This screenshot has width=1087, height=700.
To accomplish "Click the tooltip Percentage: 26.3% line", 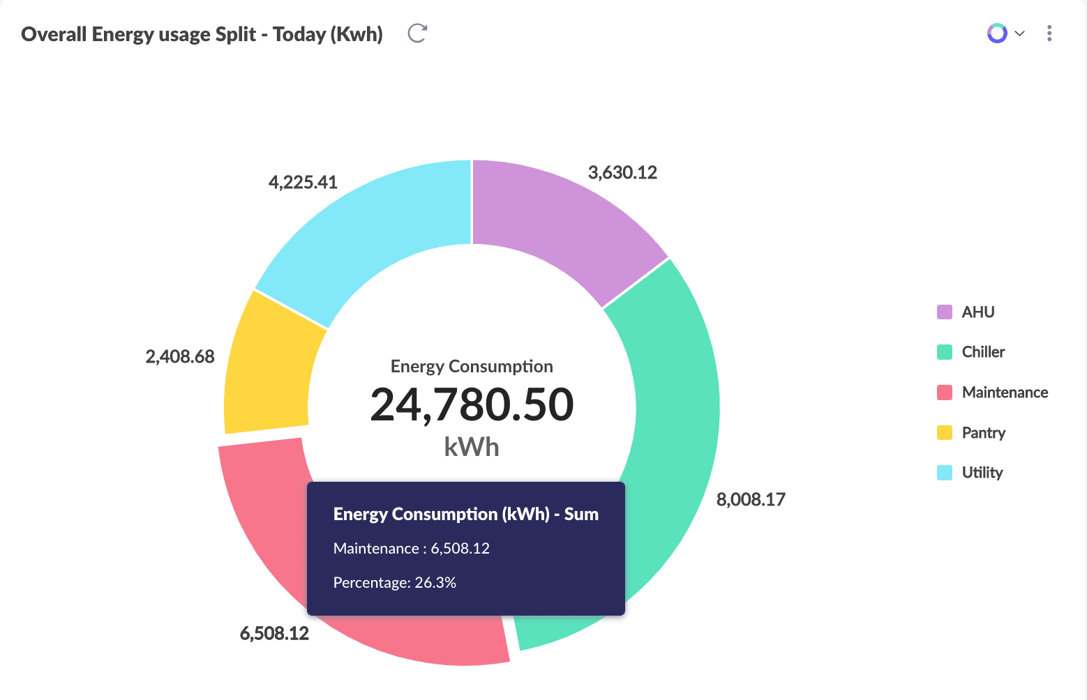I will [395, 582].
